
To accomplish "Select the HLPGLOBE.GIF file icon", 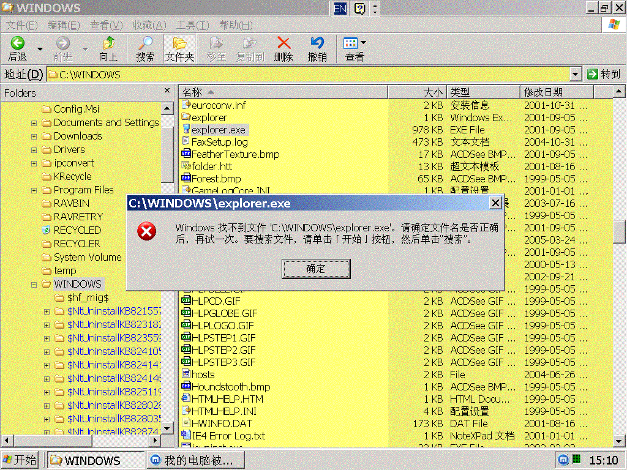I will [186, 313].
